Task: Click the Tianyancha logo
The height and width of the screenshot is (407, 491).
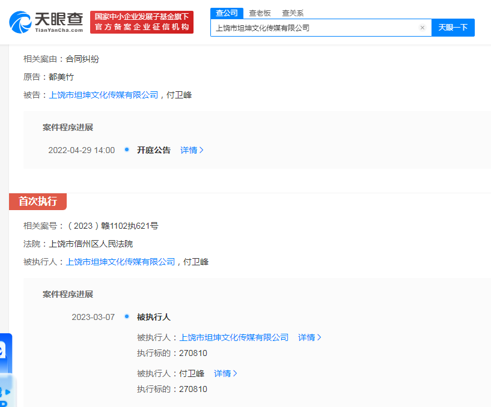Action: 46,22
